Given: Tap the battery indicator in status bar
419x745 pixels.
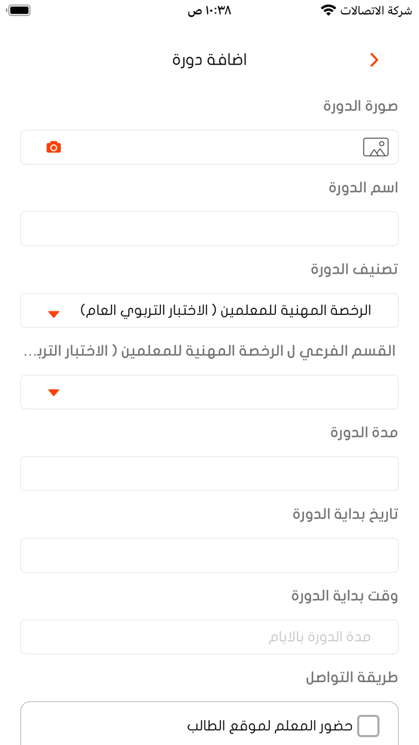Looking at the screenshot, I should pos(19,10).
